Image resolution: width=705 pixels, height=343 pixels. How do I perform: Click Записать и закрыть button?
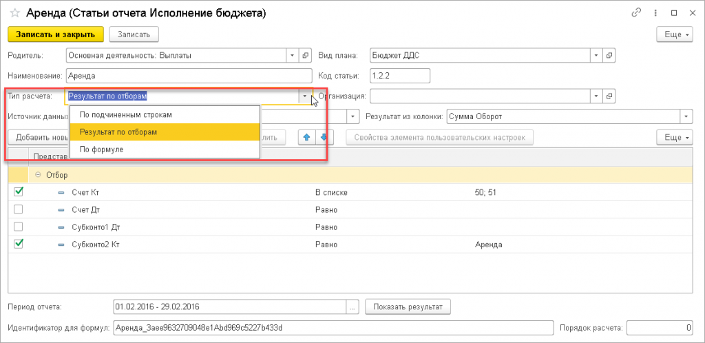(x=55, y=34)
